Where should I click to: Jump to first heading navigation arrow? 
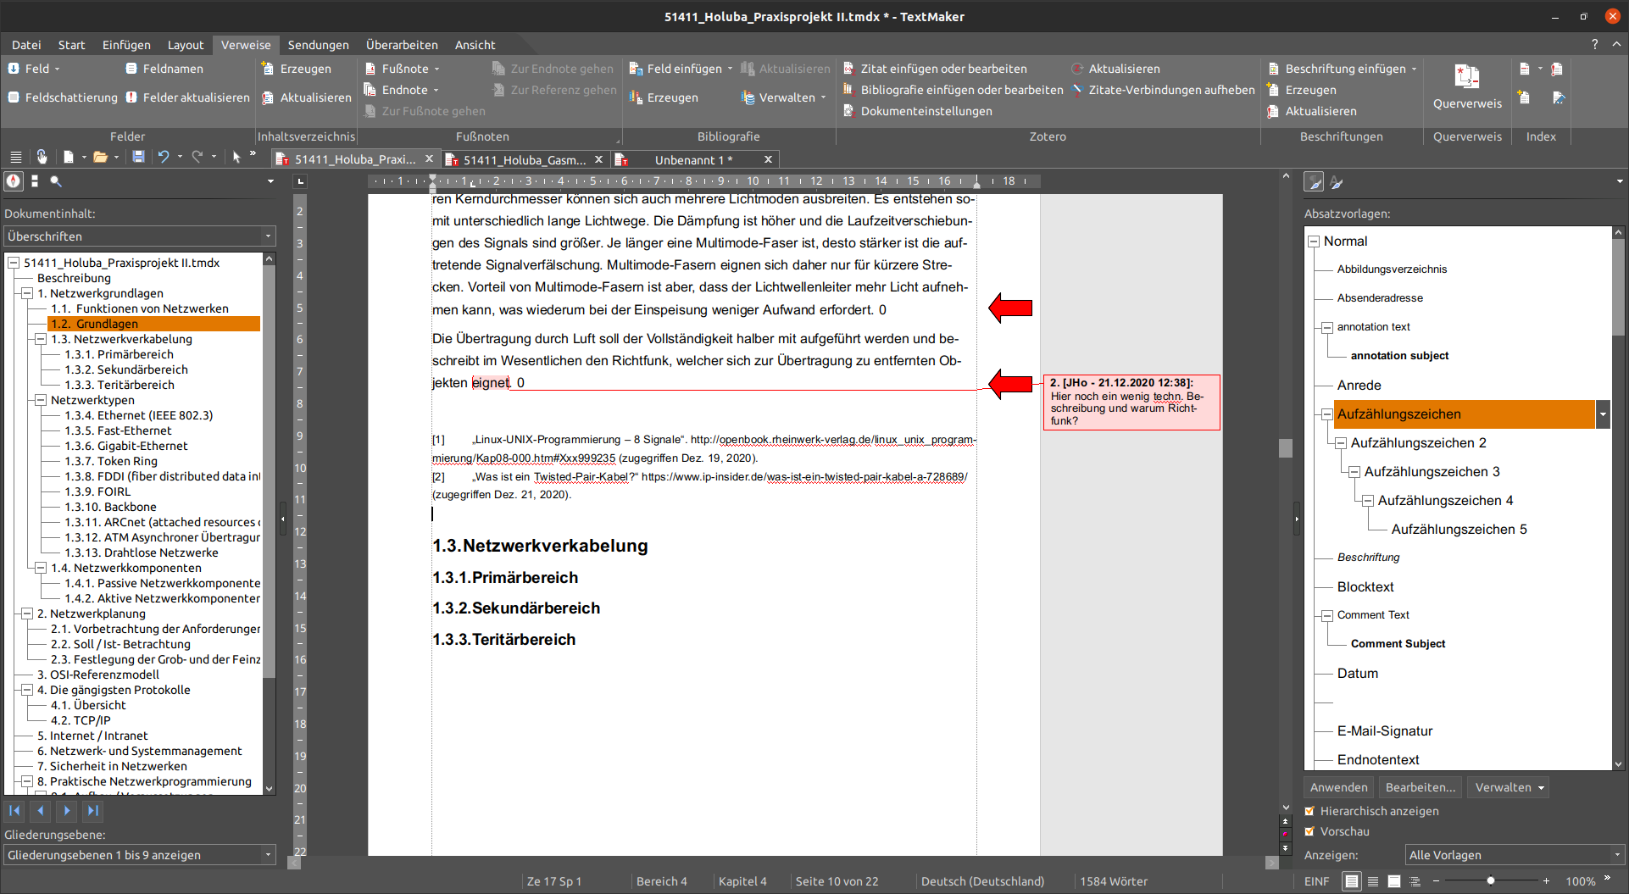click(15, 810)
